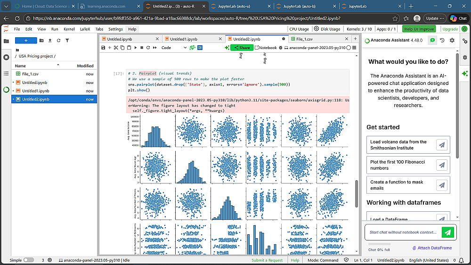Toggle the Simple mode switch in status bar
Screen dimensions: 471x265
[28, 260]
